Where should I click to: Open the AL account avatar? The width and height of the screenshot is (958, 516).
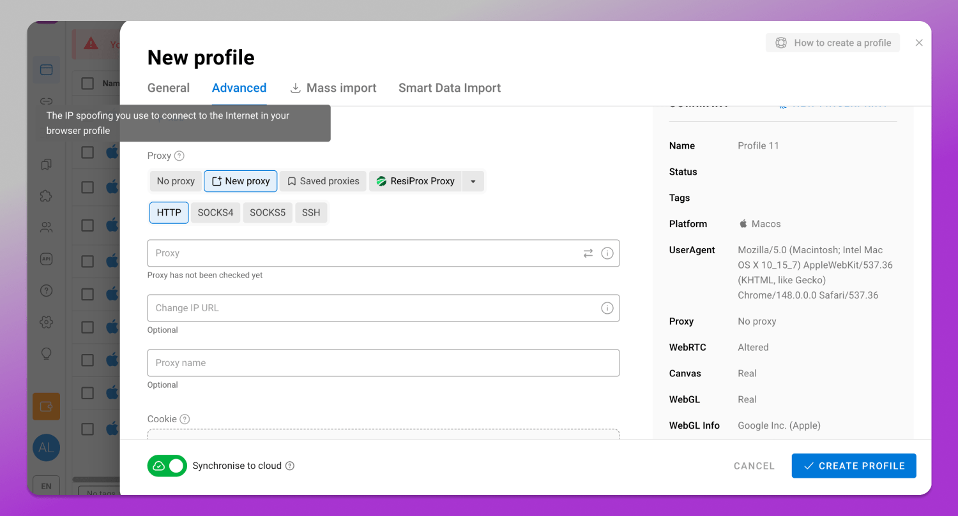click(46, 447)
